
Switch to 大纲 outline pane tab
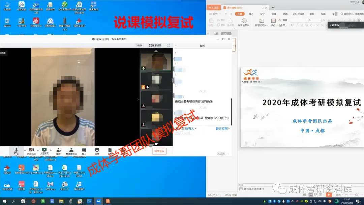[216, 34]
